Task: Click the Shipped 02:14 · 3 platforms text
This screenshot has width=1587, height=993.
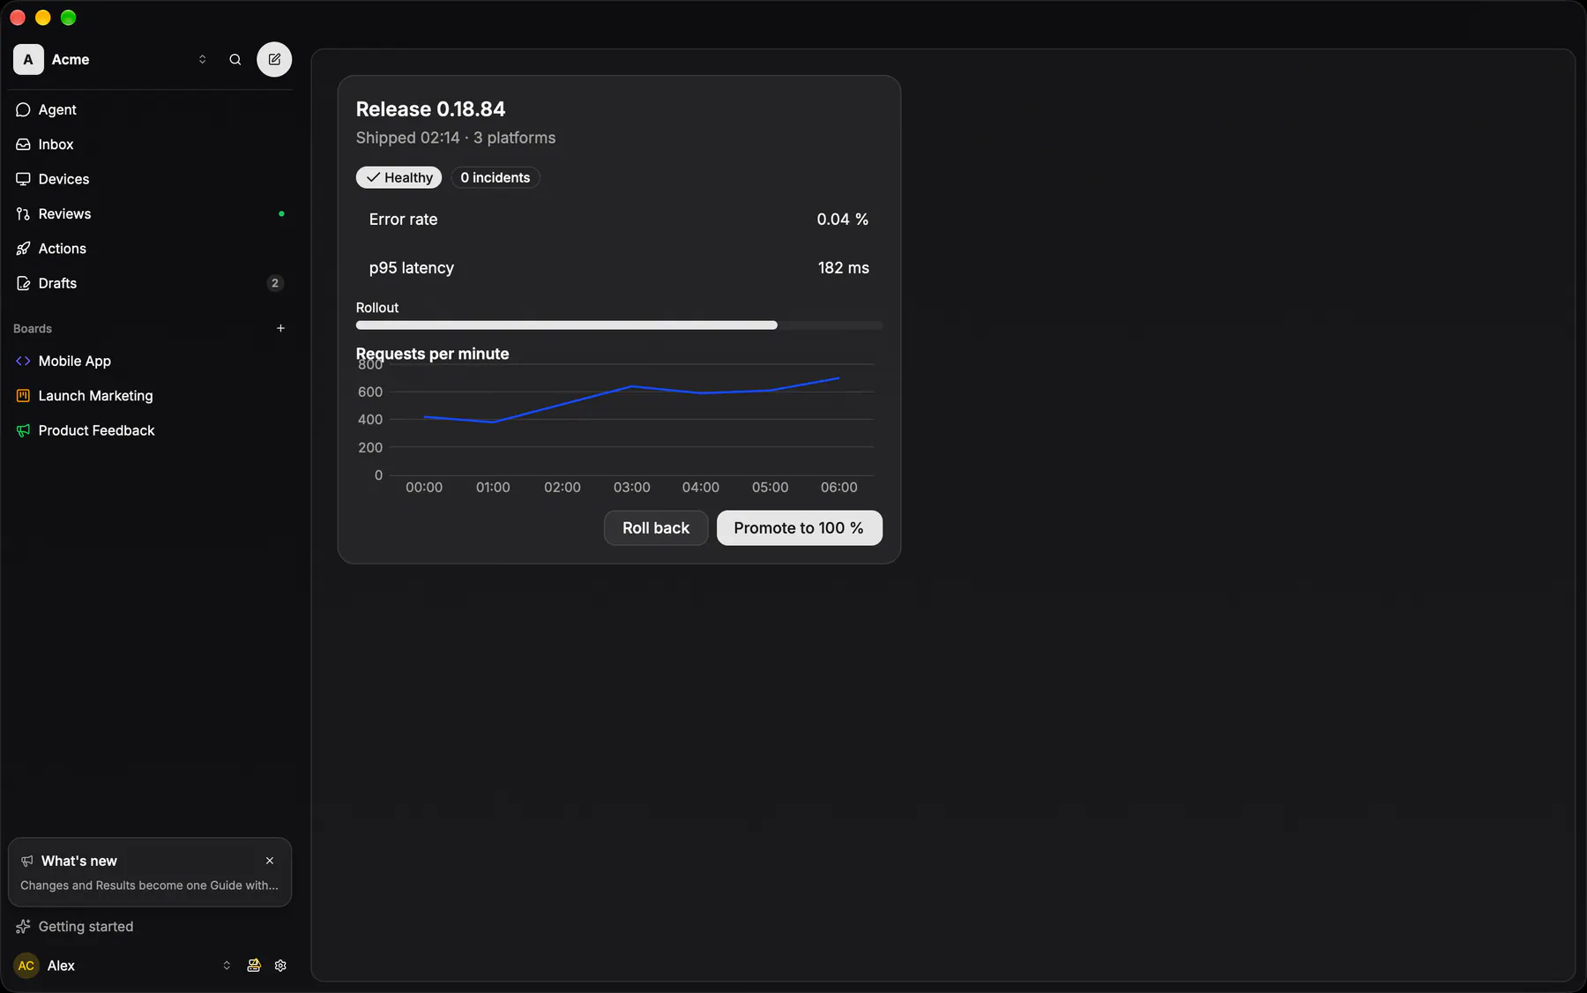Action: point(456,138)
